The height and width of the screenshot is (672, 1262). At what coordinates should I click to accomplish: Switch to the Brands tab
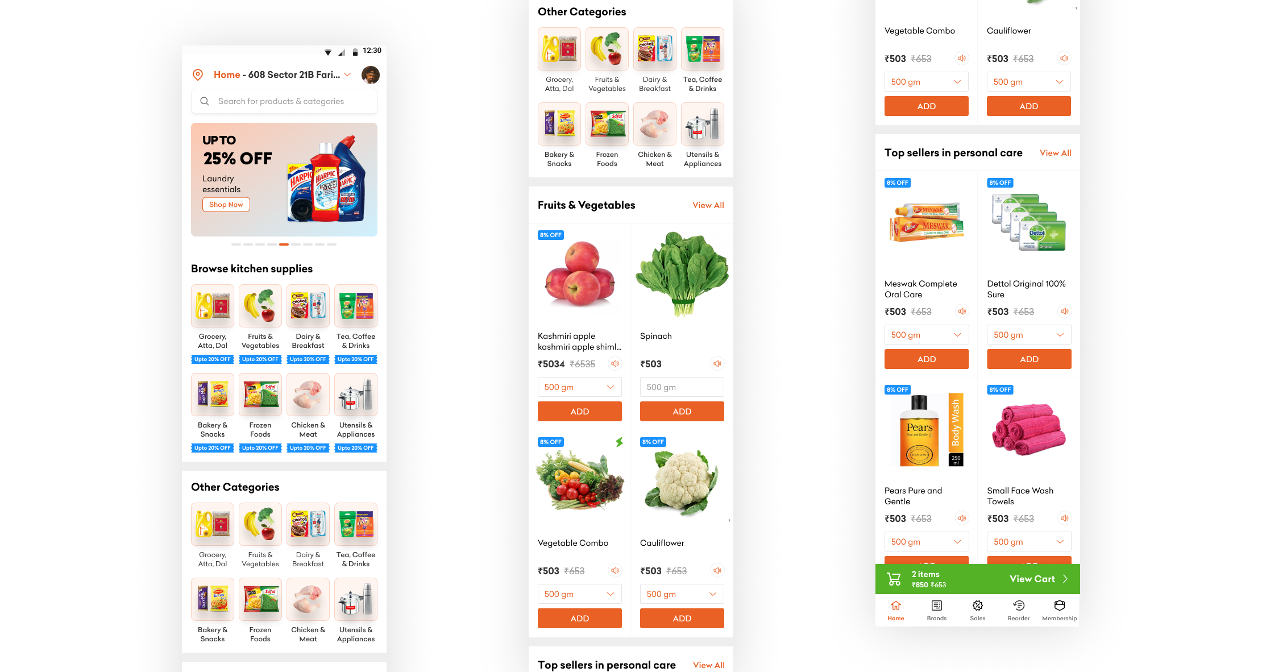[x=937, y=610]
